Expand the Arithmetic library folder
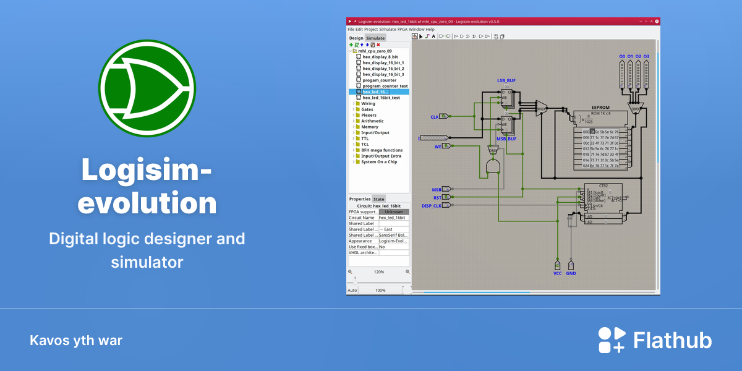The width and height of the screenshot is (742, 371). 354,121
